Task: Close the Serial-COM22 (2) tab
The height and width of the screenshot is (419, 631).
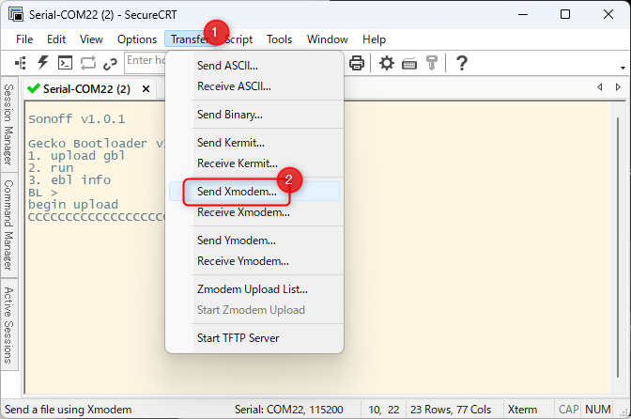Action: (146, 88)
